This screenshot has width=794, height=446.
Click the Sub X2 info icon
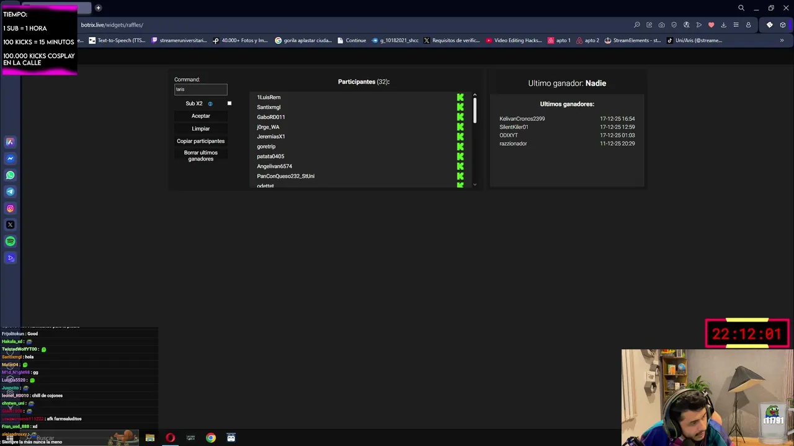pos(210,104)
